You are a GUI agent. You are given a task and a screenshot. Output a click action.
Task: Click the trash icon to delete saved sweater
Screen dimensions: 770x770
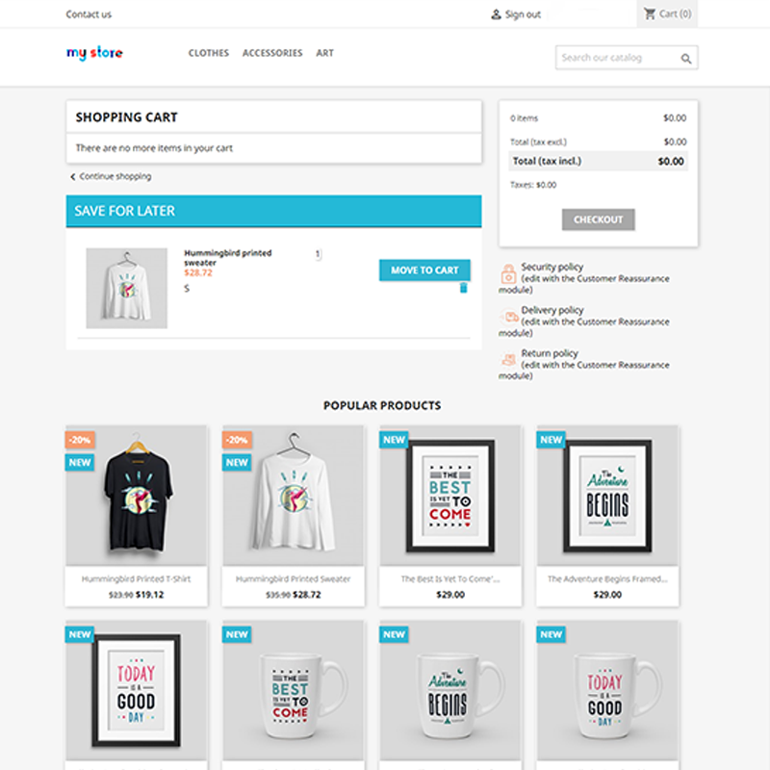[x=463, y=288]
